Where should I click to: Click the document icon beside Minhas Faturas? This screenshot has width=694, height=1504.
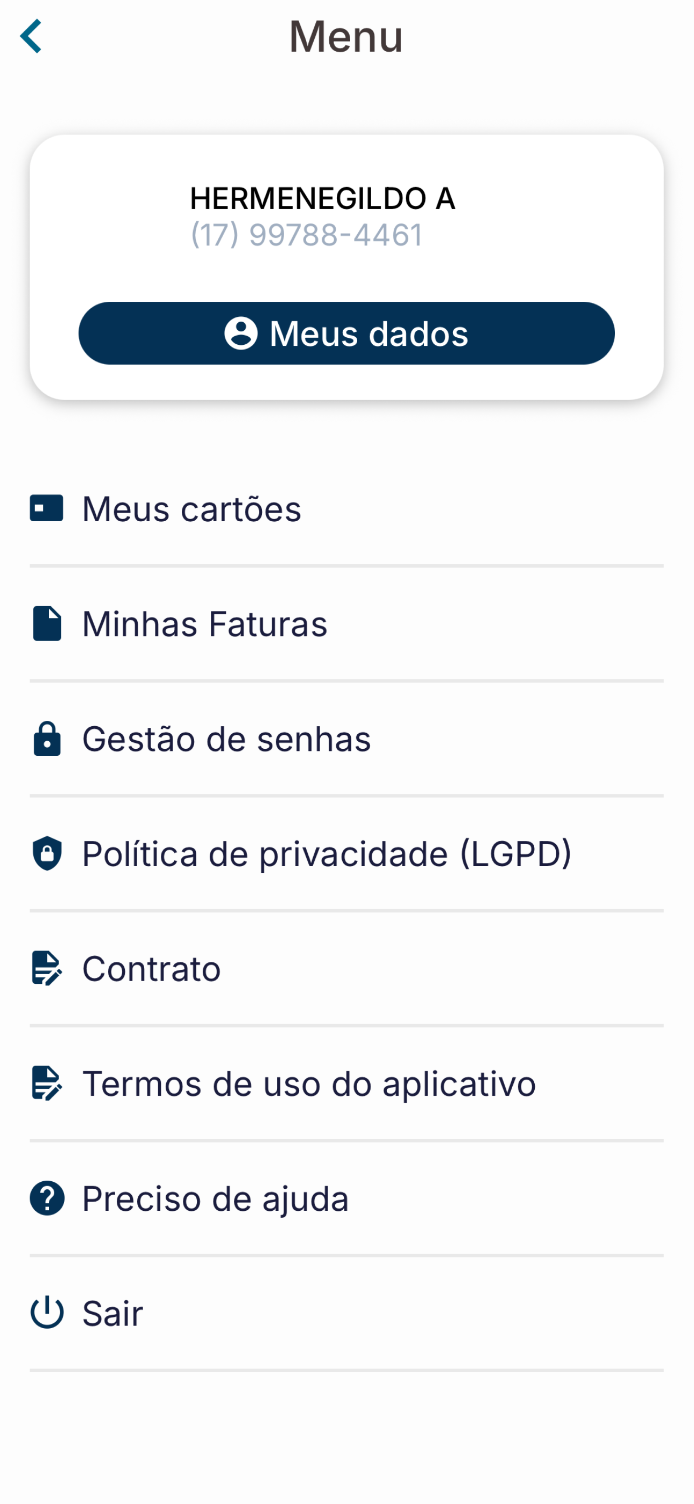click(x=47, y=623)
